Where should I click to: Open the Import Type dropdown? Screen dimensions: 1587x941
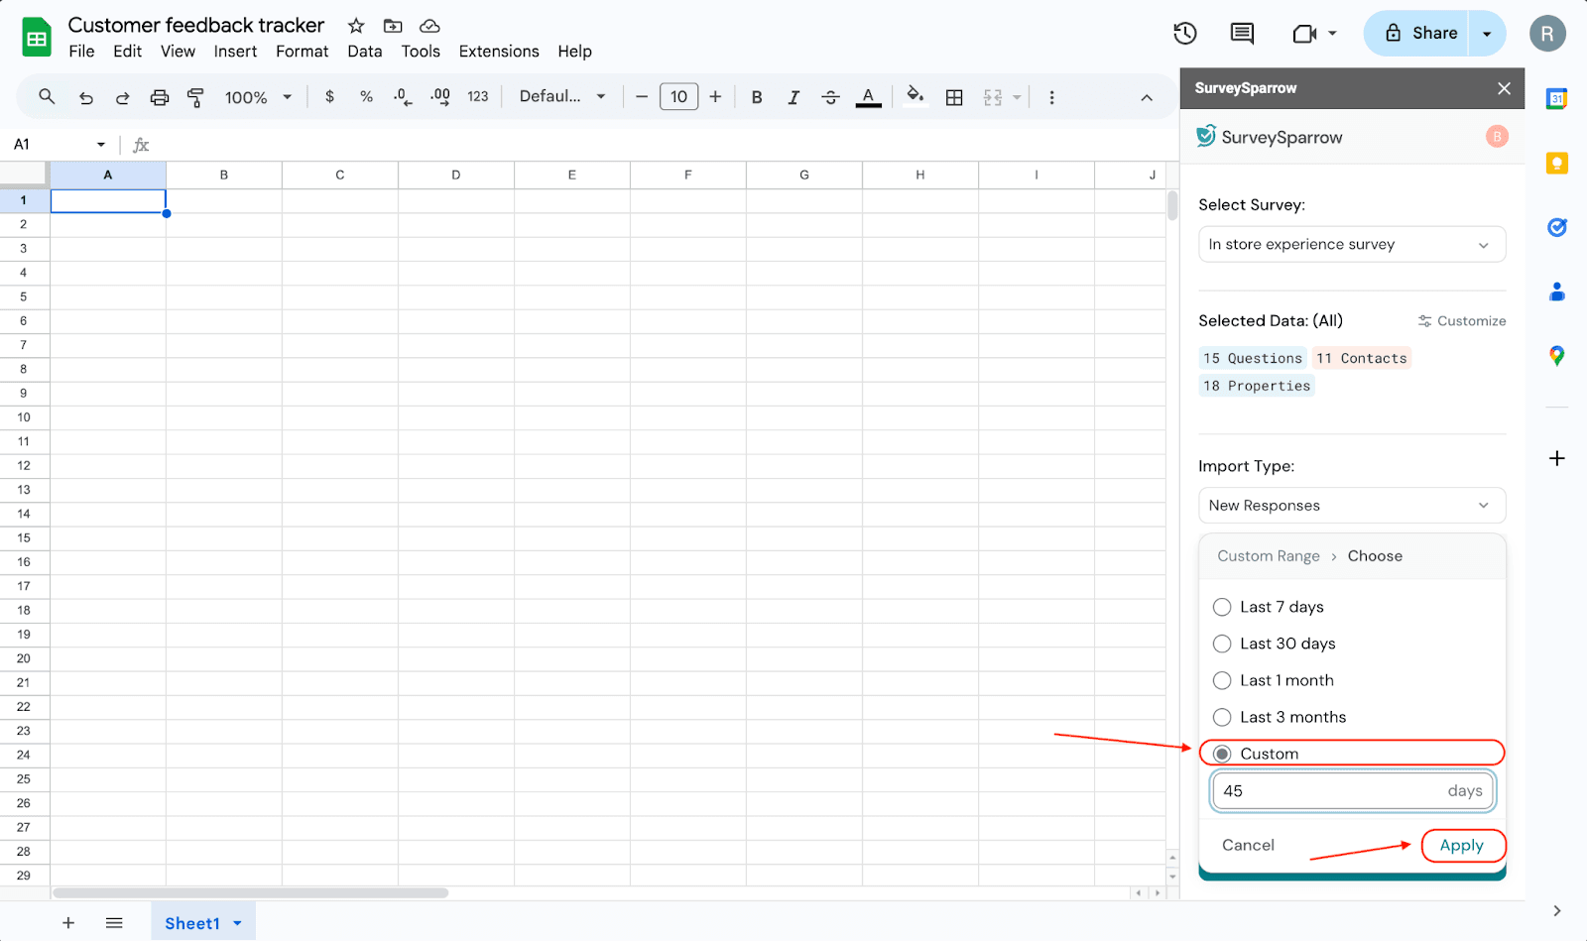pyautogui.click(x=1351, y=506)
